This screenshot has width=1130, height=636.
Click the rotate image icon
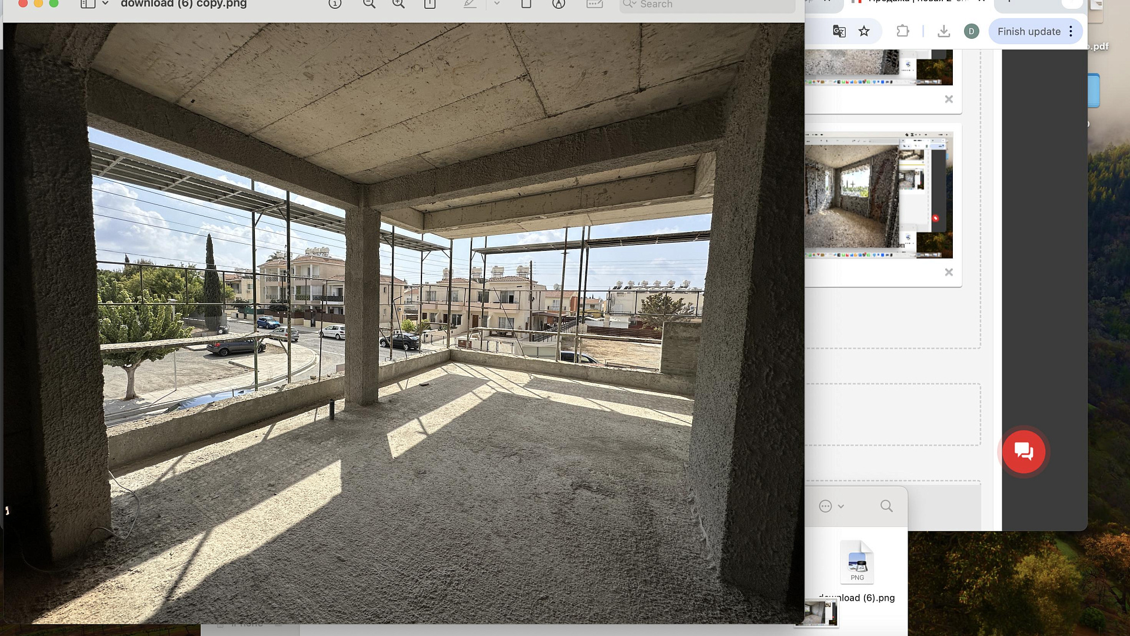[x=526, y=4]
